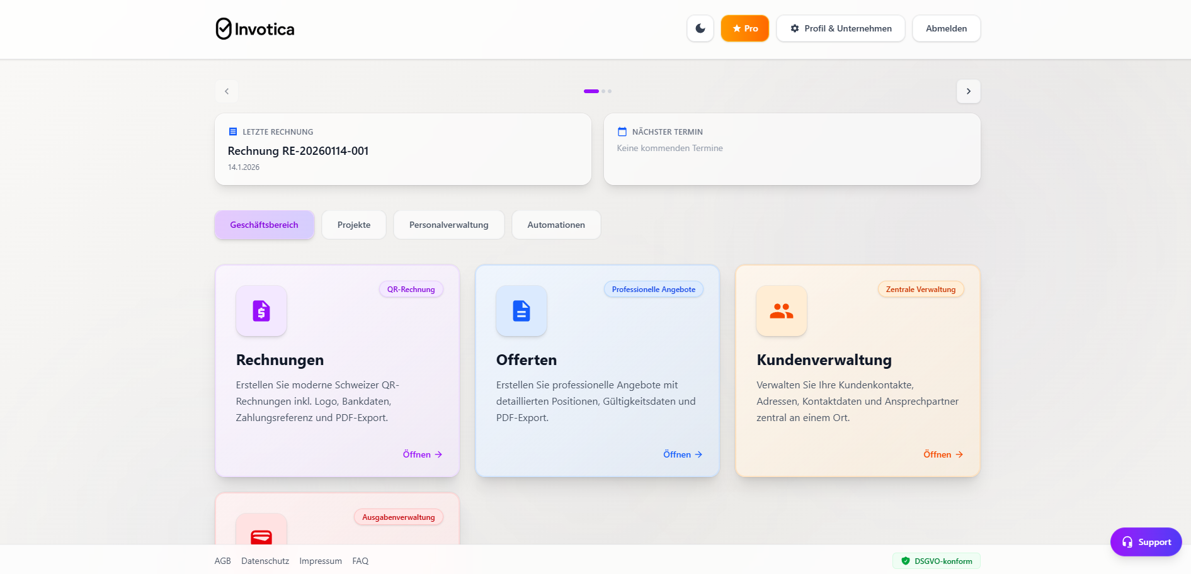Viewport: 1191px width, 574px height.
Task: Click the Pro upgrade button
Action: click(x=744, y=28)
